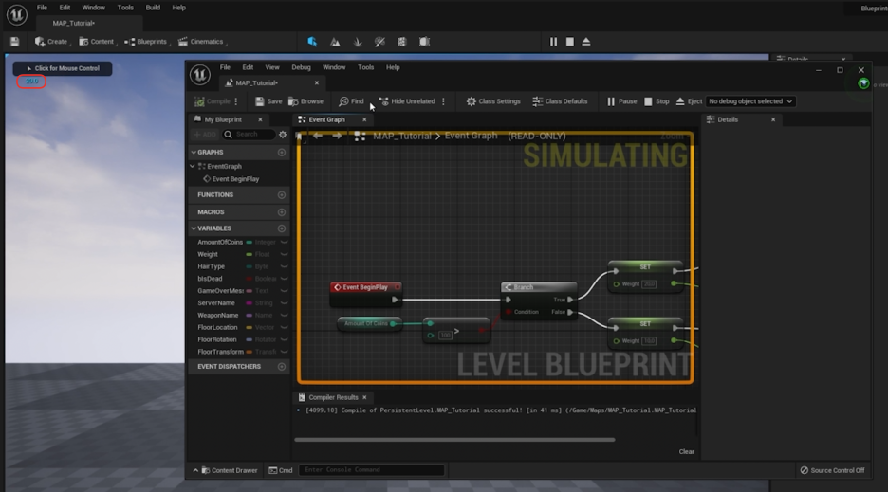This screenshot has width=888, height=492.
Task: Select MAP_Tutorial tab in main editor
Action: 74,23
